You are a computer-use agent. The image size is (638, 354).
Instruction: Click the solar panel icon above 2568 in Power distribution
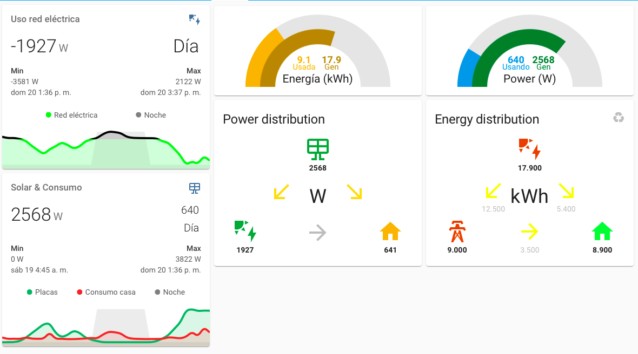(x=317, y=148)
